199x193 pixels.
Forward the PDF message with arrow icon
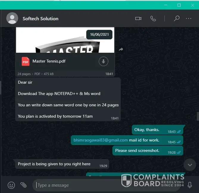[x=121, y=49]
